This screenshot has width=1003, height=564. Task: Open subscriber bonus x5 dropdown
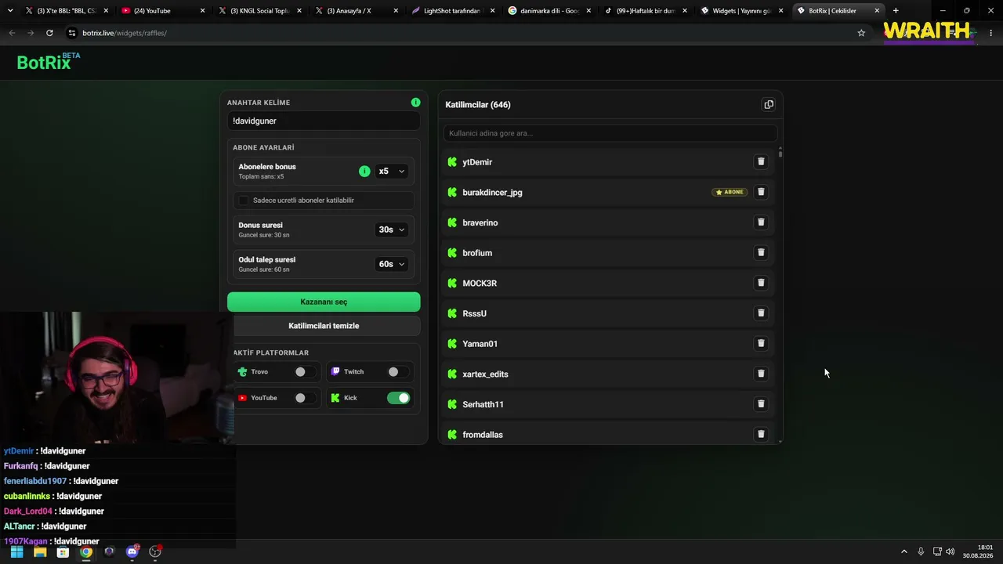coord(392,171)
